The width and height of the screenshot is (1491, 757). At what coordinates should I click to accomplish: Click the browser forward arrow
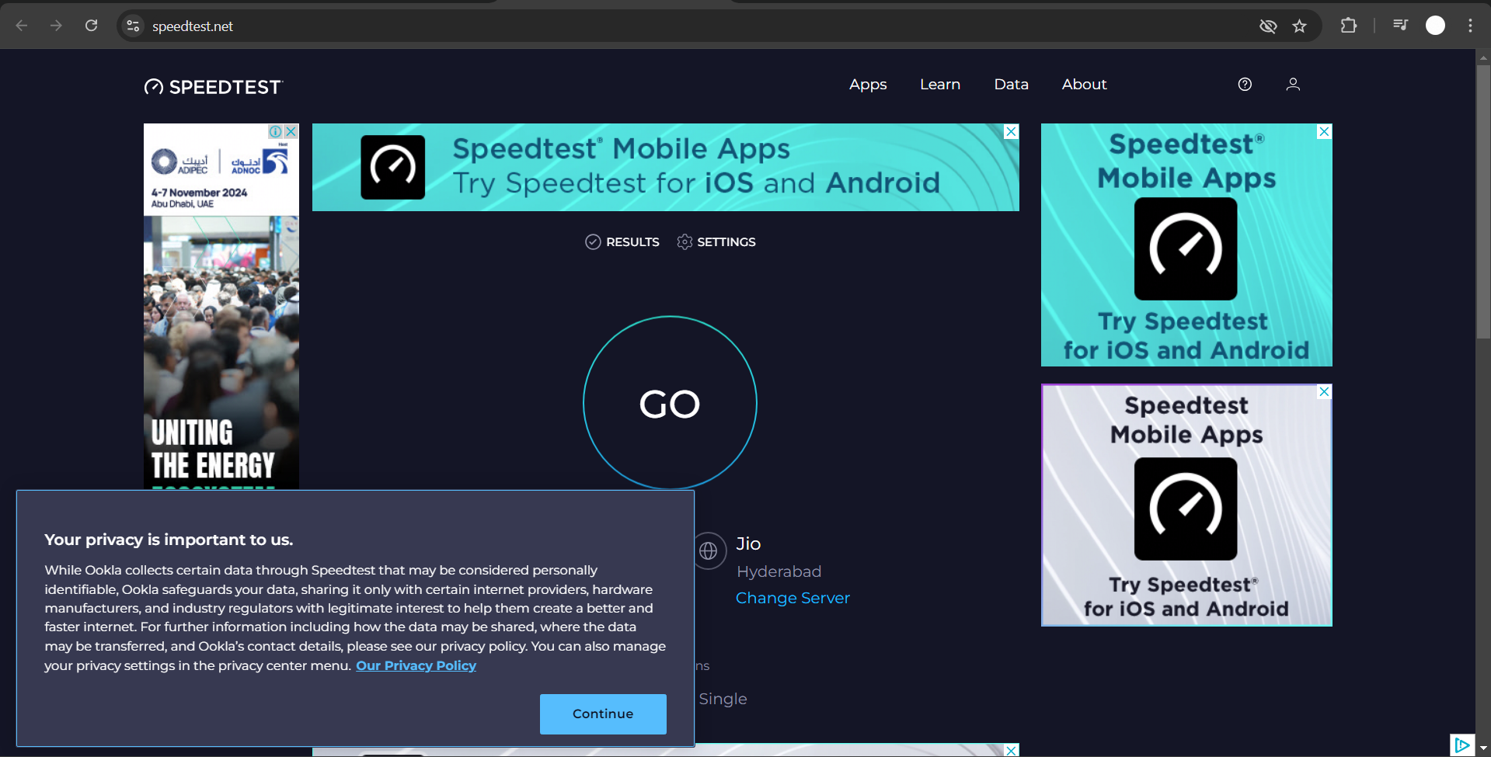pos(56,26)
